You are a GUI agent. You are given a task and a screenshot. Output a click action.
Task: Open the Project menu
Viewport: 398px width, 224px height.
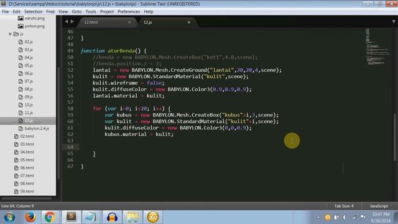point(107,12)
